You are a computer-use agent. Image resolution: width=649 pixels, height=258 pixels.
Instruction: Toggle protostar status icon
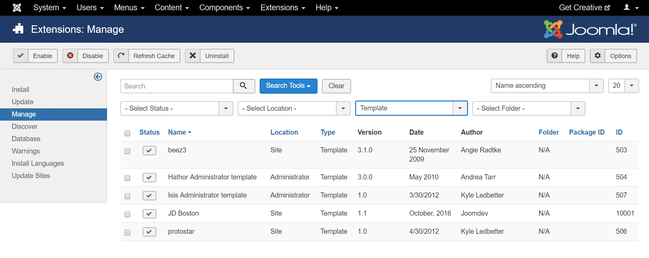(150, 232)
